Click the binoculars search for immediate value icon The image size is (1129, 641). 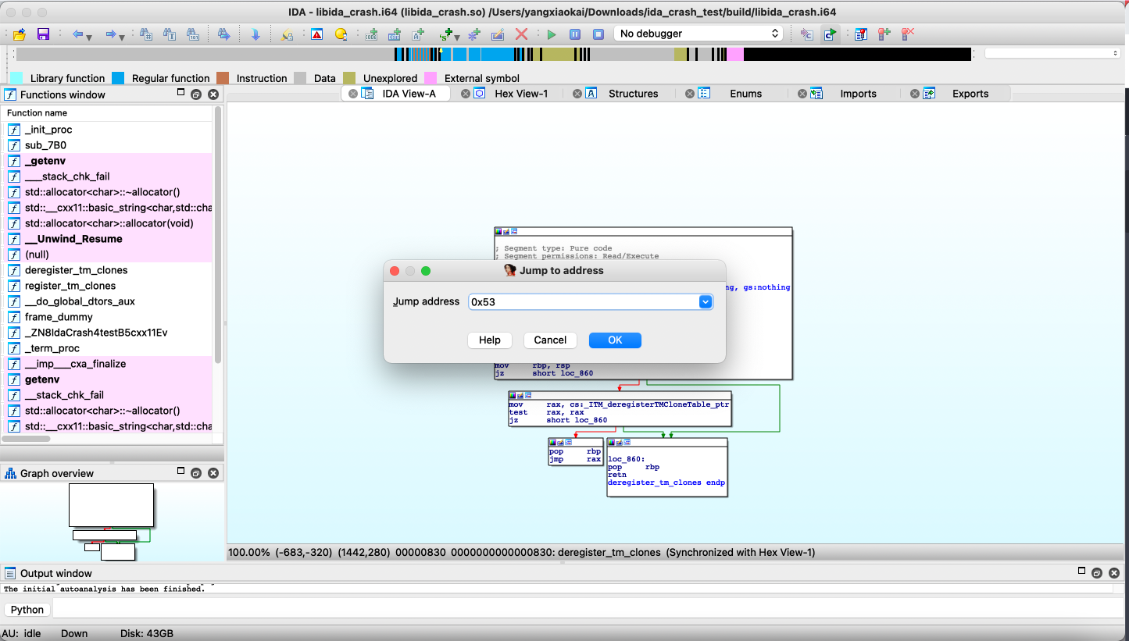pyautogui.click(x=146, y=34)
